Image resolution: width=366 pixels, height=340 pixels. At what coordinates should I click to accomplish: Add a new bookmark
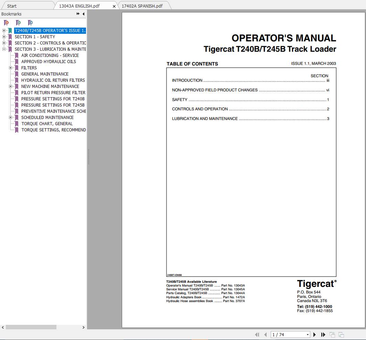(18, 22)
